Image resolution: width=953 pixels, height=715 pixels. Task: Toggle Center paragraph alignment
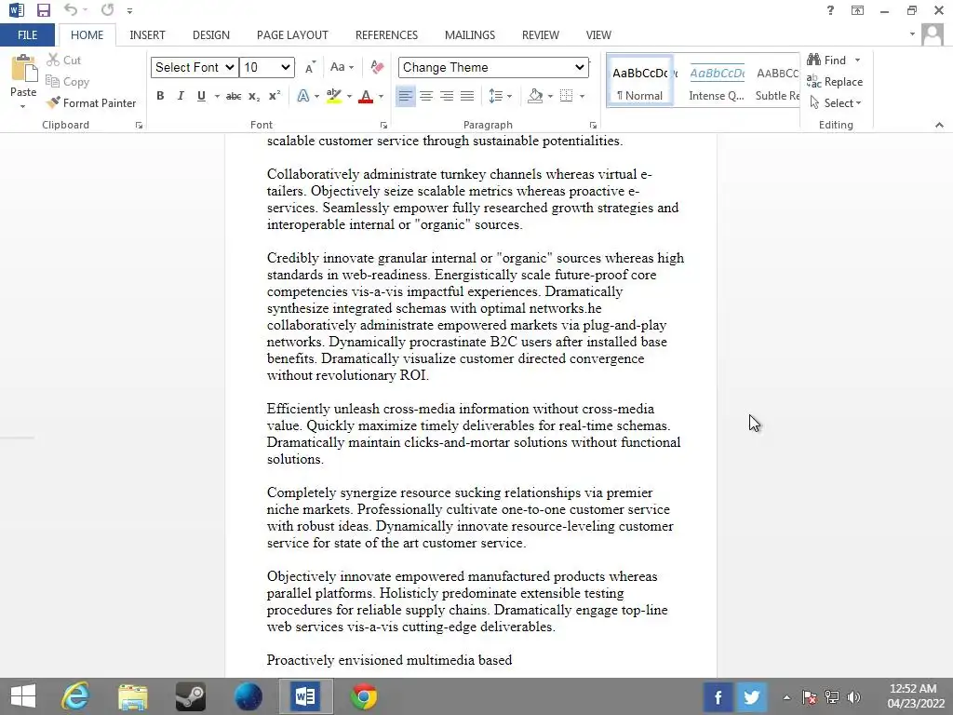pos(426,96)
